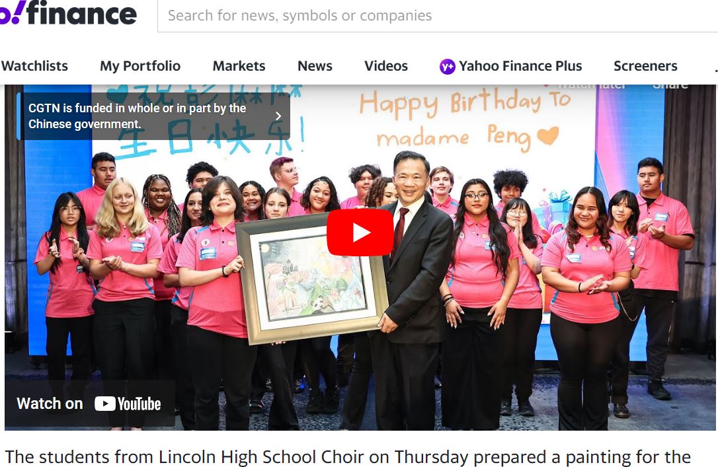The width and height of the screenshot is (718, 467).
Task: Click the YouTube logo in the player corner
Action: coord(128,404)
